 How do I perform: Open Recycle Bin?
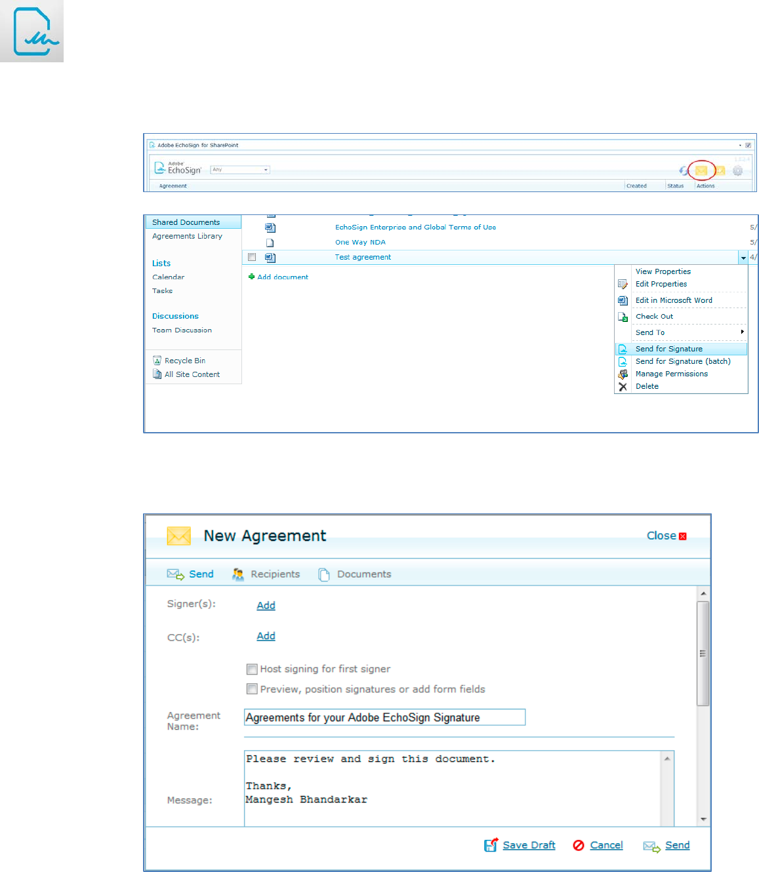click(185, 361)
